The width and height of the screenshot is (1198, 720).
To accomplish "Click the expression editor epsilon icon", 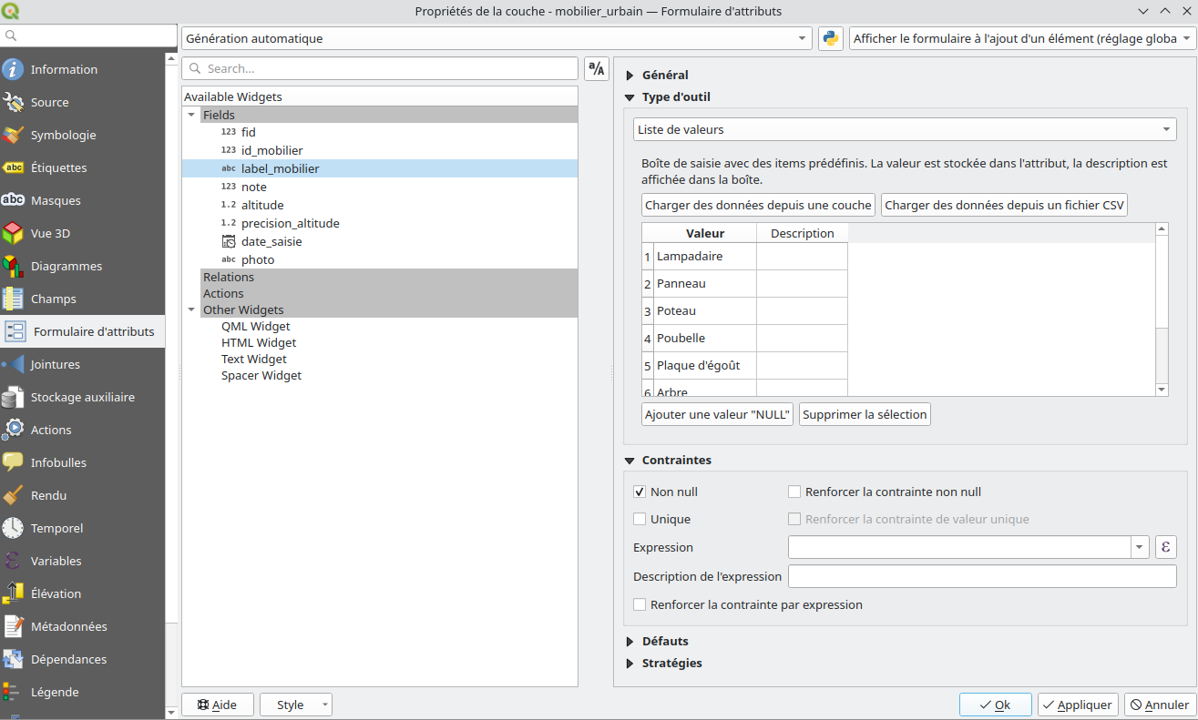I will [x=1165, y=547].
